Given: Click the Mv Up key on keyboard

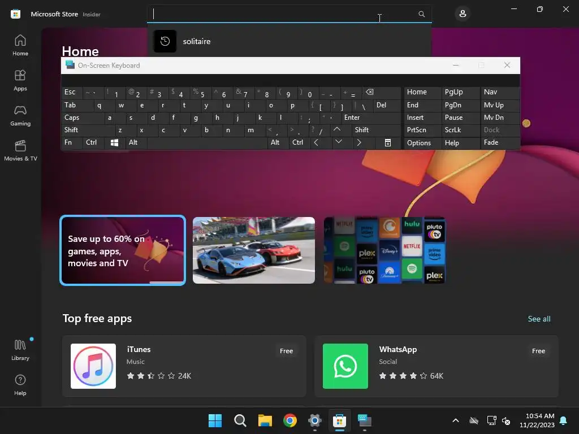Looking at the screenshot, I should point(500,105).
